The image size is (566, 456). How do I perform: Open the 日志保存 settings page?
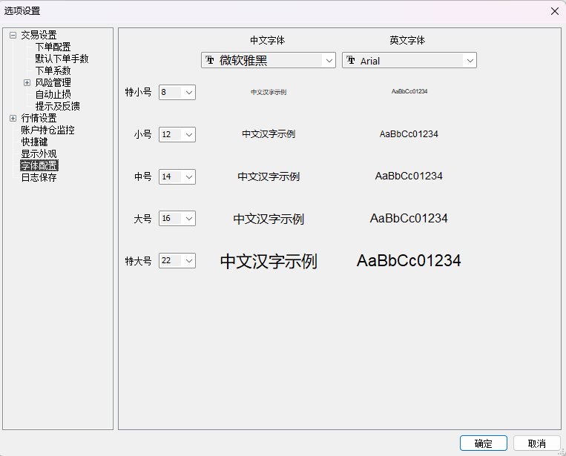pos(39,177)
